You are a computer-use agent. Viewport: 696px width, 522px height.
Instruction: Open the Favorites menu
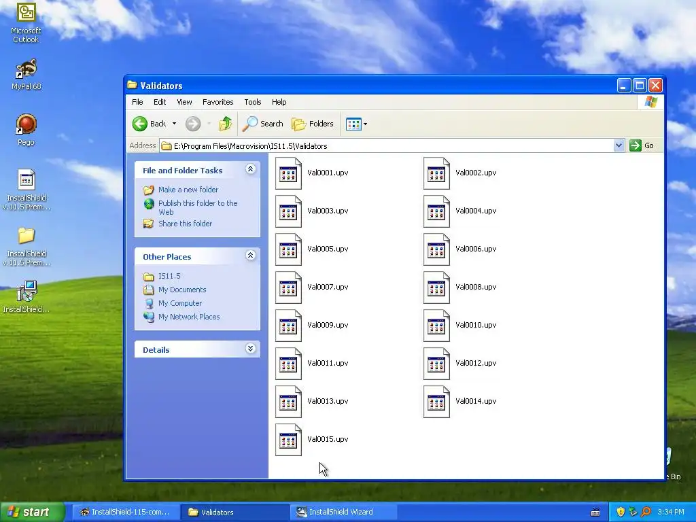[x=218, y=102]
